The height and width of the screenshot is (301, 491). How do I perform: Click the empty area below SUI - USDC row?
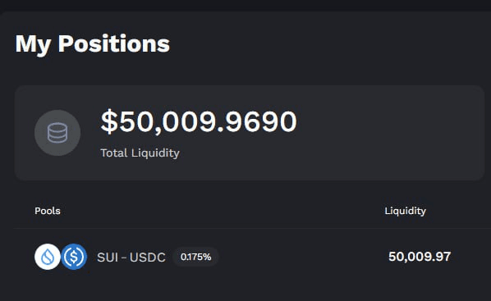[x=245, y=286]
